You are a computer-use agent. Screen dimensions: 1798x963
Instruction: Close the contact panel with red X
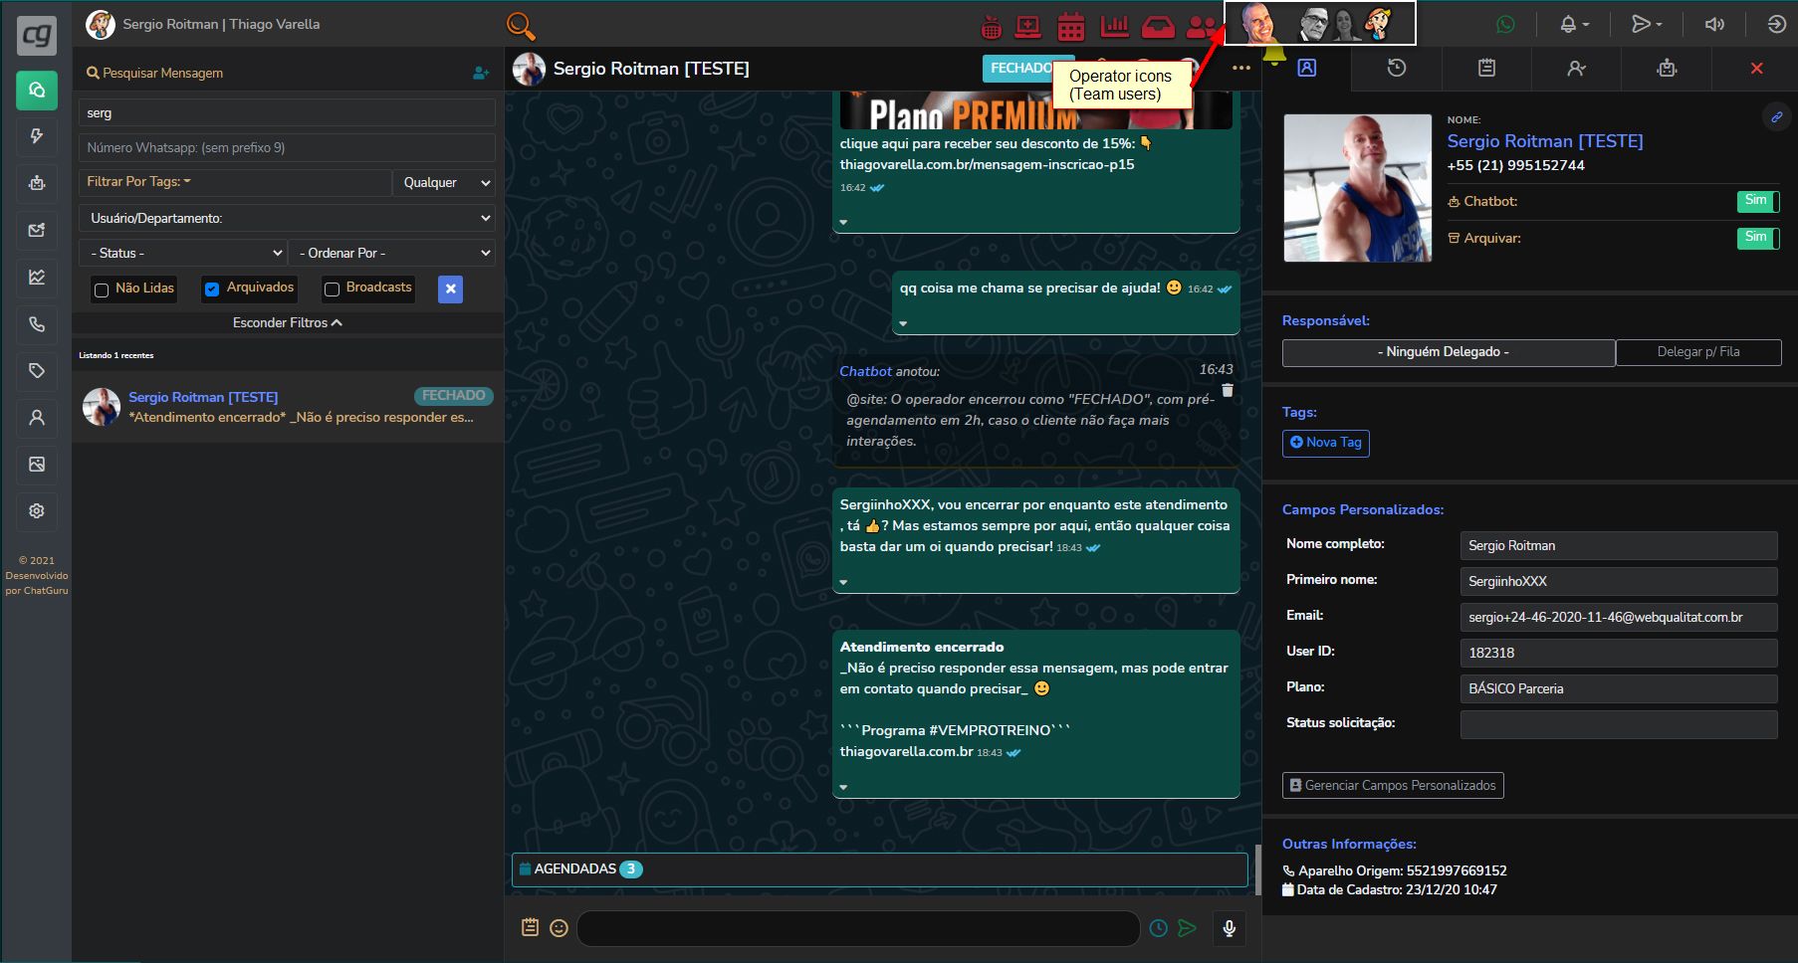click(x=1756, y=68)
